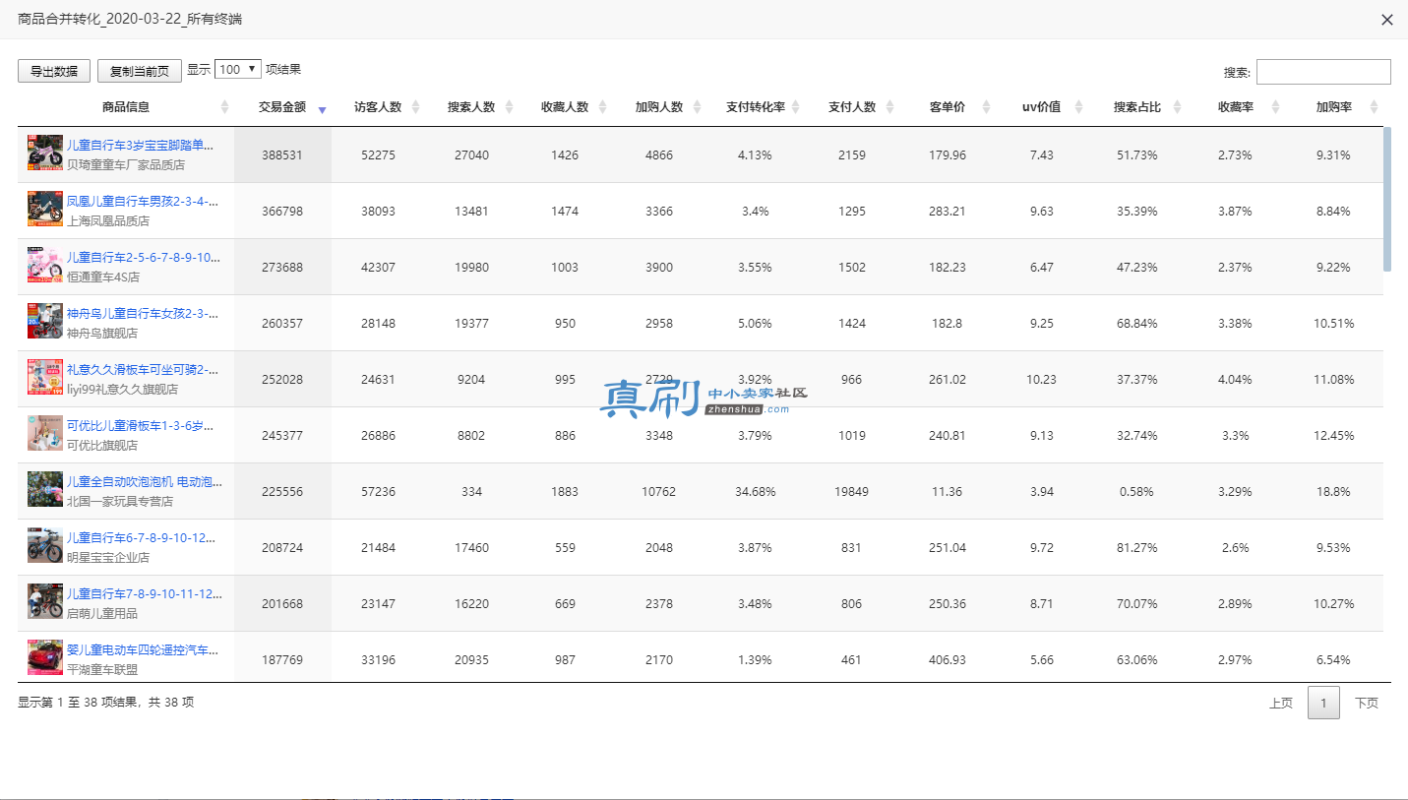Click the sort icon next to uv价值

click(1078, 107)
